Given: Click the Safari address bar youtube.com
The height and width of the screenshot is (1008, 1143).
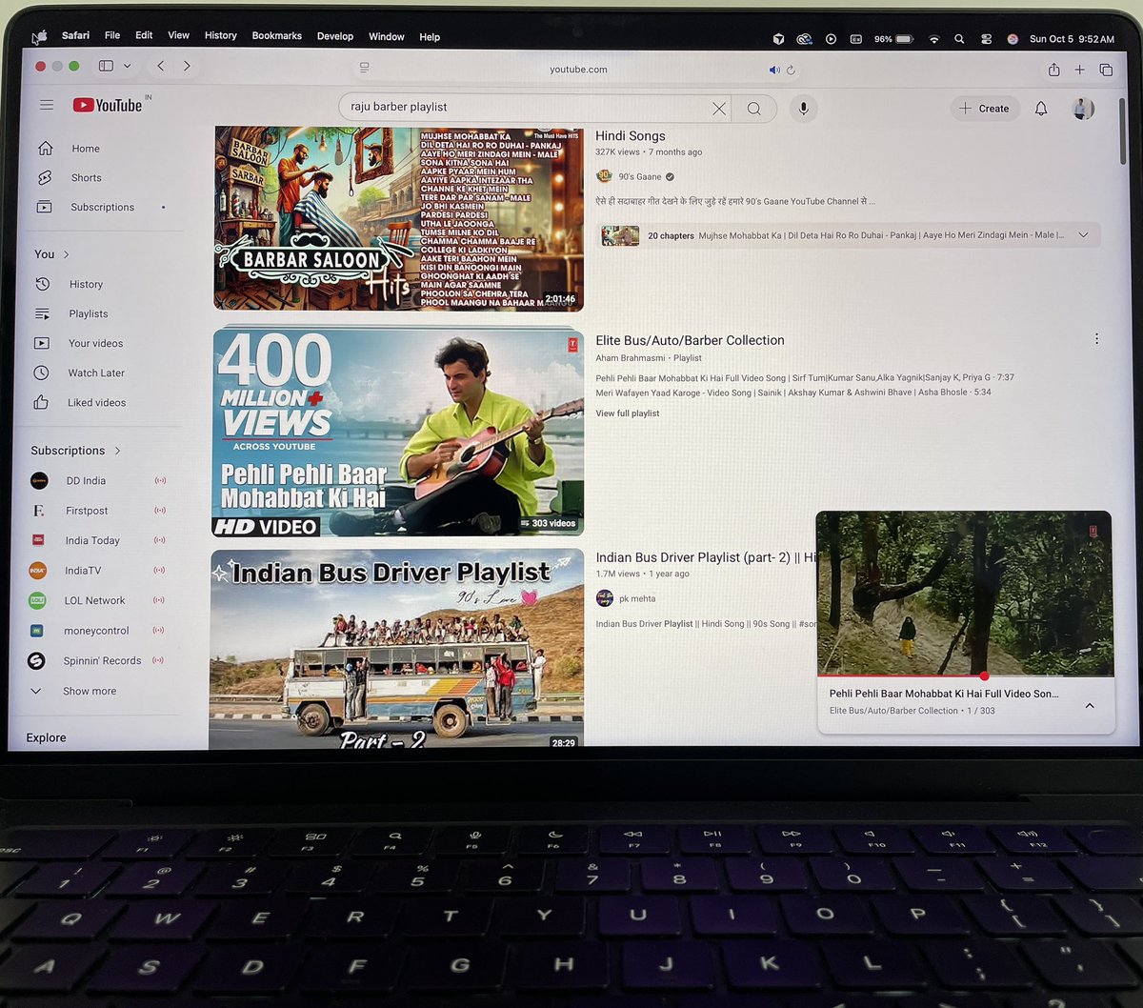Looking at the screenshot, I should coord(578,70).
